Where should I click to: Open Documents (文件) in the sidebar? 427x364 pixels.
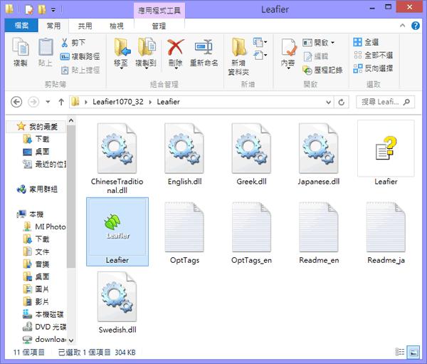coord(36,251)
